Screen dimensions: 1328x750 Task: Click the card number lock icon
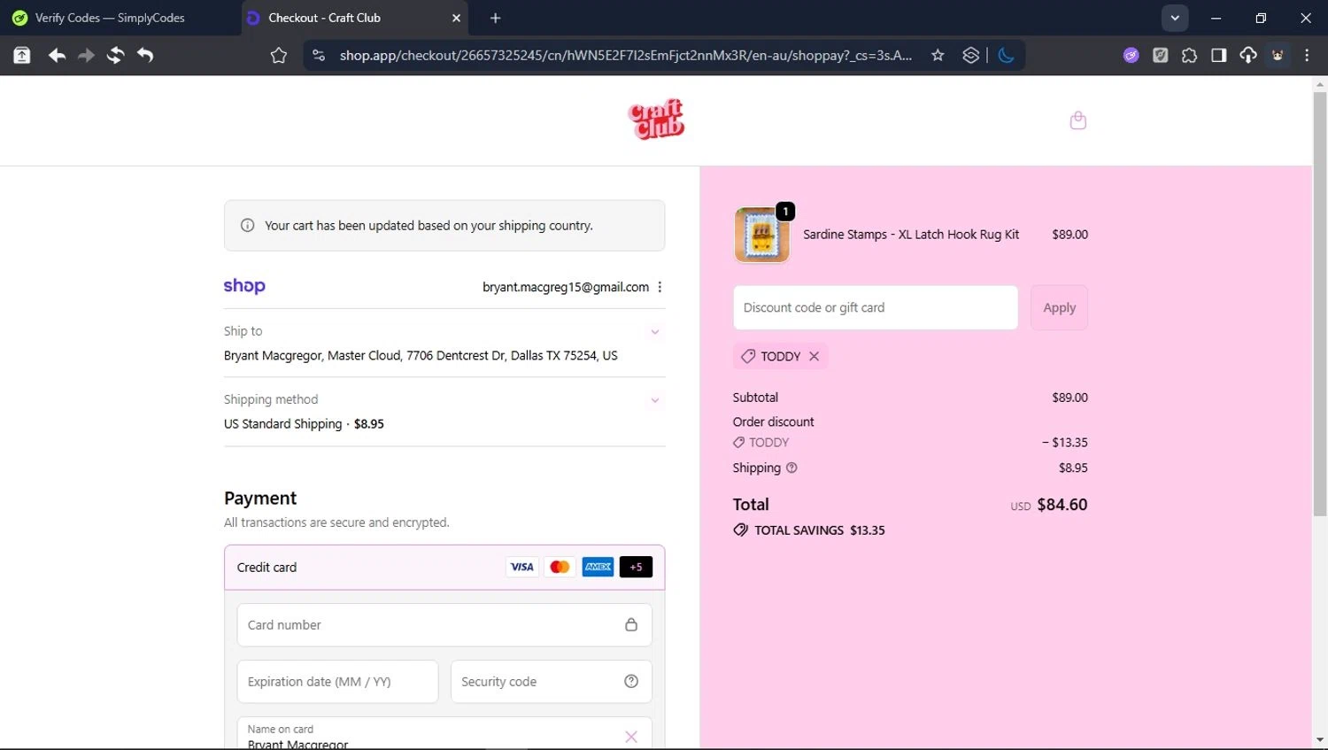(631, 624)
